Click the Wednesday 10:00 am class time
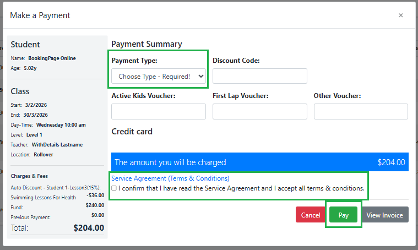Viewport: 418px width, 250px height. 61,125
